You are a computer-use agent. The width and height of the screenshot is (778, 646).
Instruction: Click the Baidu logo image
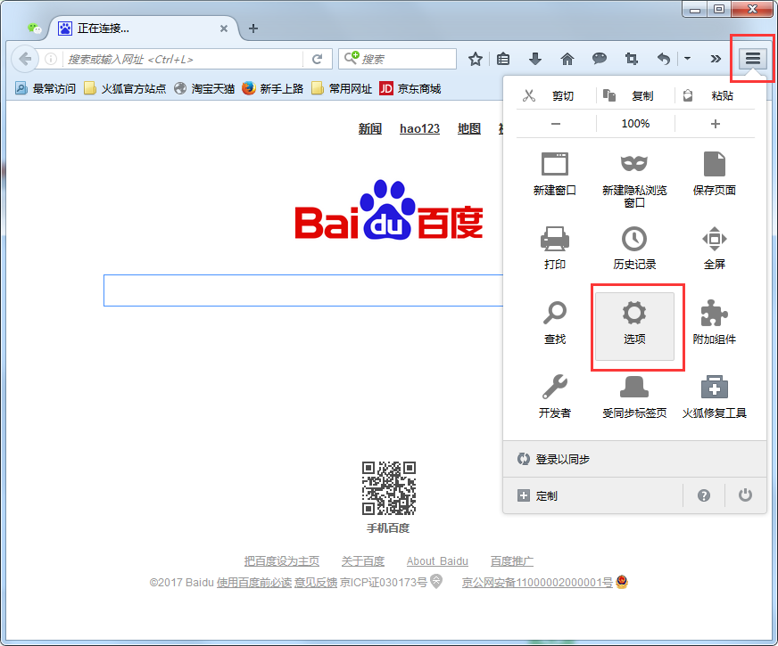coord(389,210)
